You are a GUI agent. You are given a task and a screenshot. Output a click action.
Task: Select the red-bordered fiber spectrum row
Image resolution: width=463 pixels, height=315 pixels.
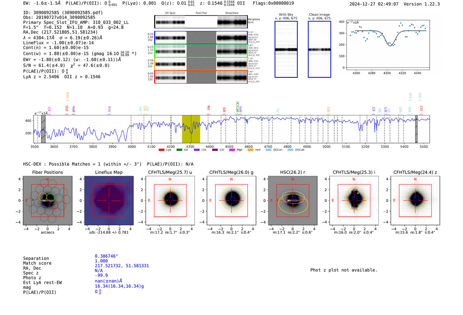pos(201,77)
